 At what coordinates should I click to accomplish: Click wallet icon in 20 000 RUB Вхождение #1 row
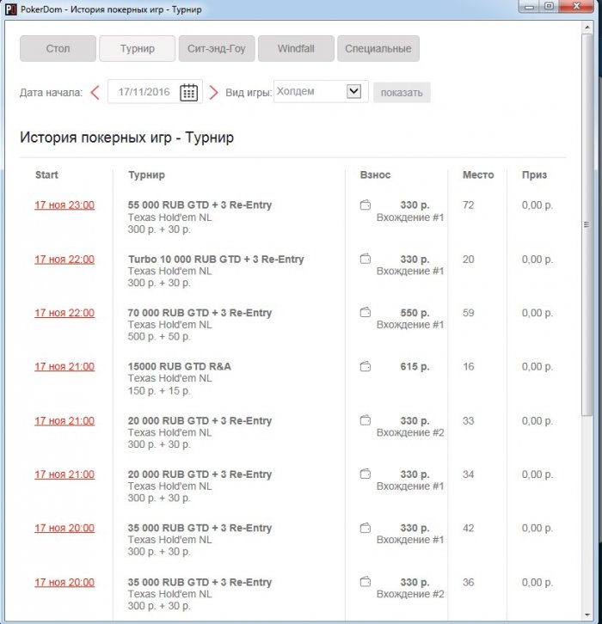(x=365, y=474)
